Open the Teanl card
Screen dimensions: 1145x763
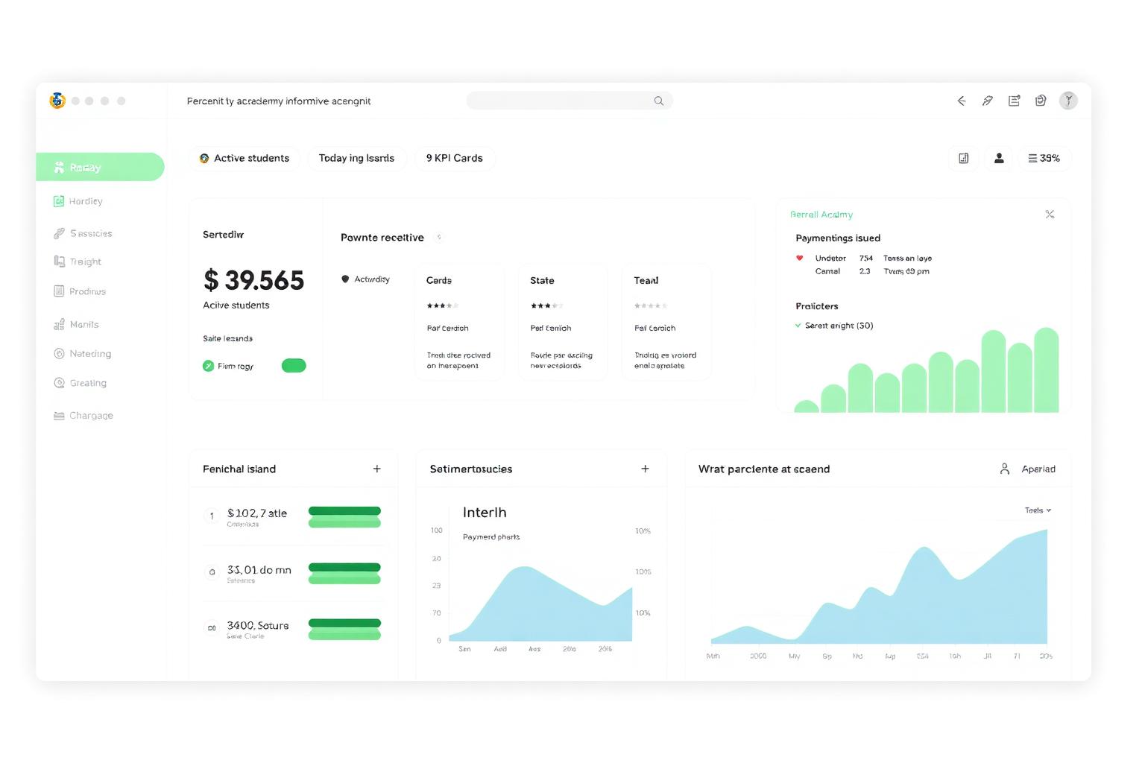[x=666, y=322]
